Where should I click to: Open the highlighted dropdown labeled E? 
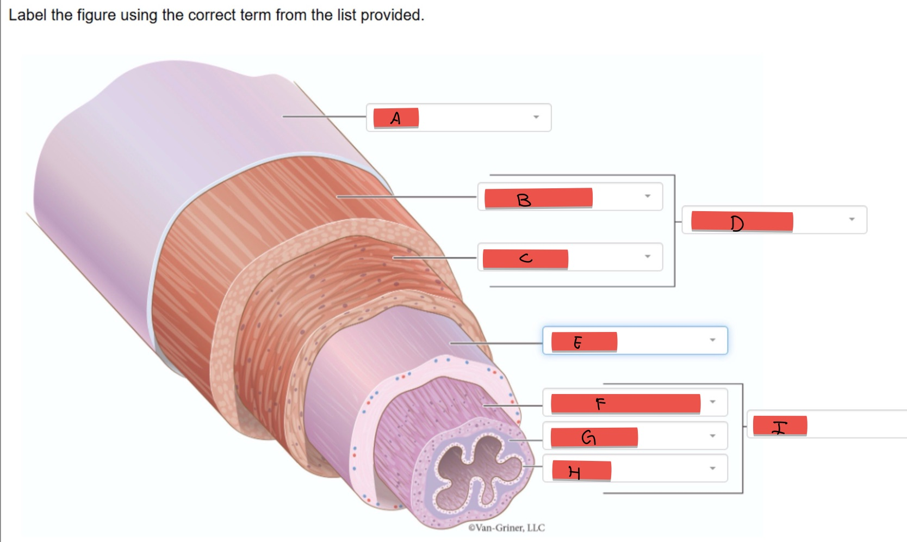click(635, 341)
